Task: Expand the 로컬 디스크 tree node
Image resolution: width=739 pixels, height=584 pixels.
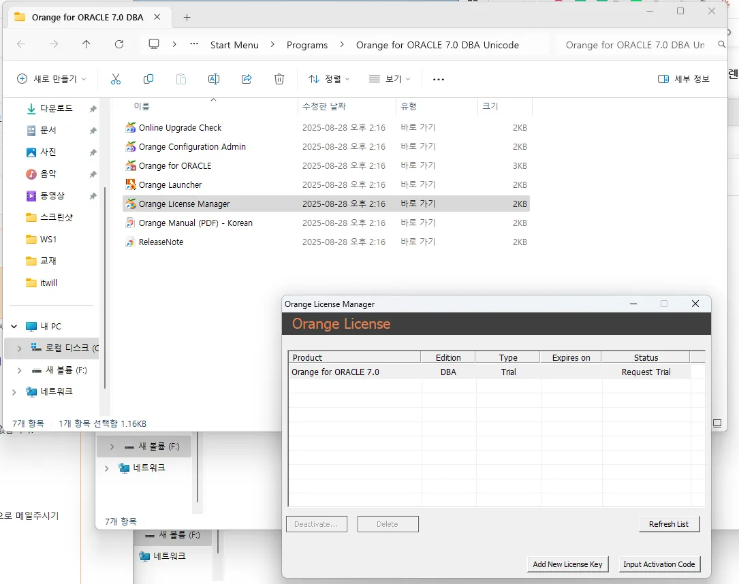Action: [19, 348]
